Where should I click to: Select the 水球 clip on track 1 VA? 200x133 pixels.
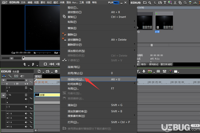tap(47, 95)
